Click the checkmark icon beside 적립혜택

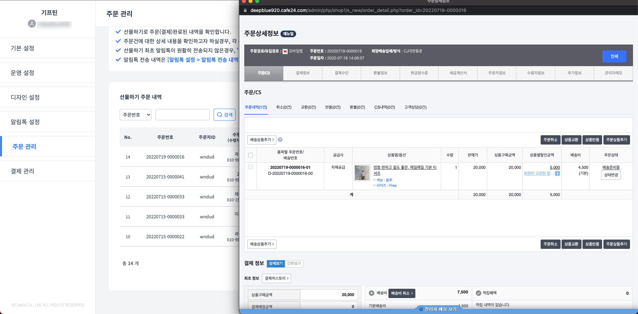(478, 293)
